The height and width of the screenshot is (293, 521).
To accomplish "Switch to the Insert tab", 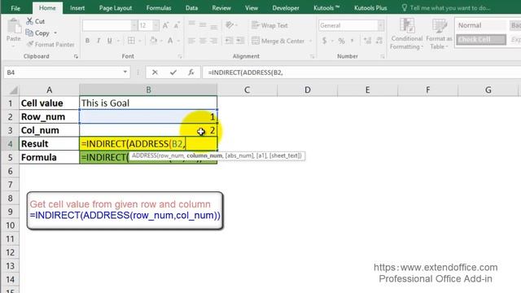I will tap(77, 8).
